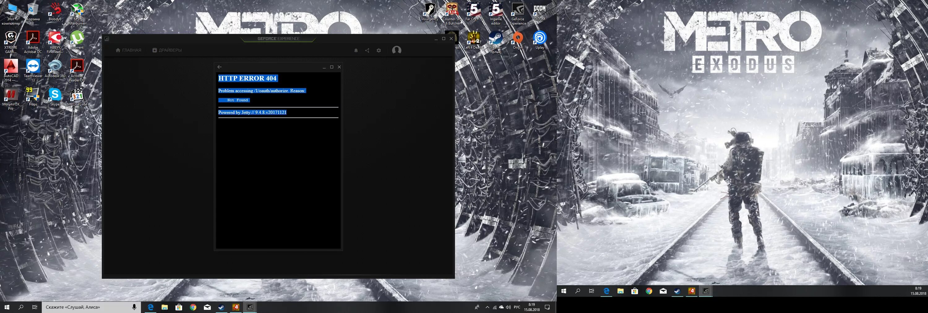Viewport: 928px width, 313px height.
Task: Open GeForce Experience settings gear
Action: [379, 50]
